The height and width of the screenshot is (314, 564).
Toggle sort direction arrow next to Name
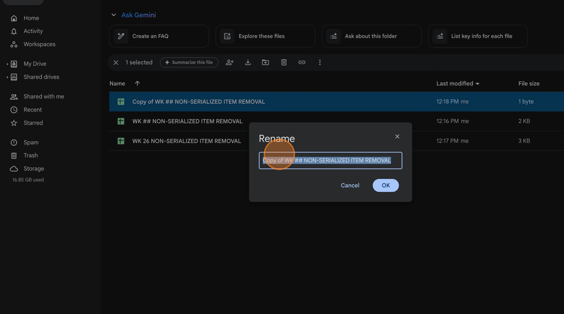point(137,84)
